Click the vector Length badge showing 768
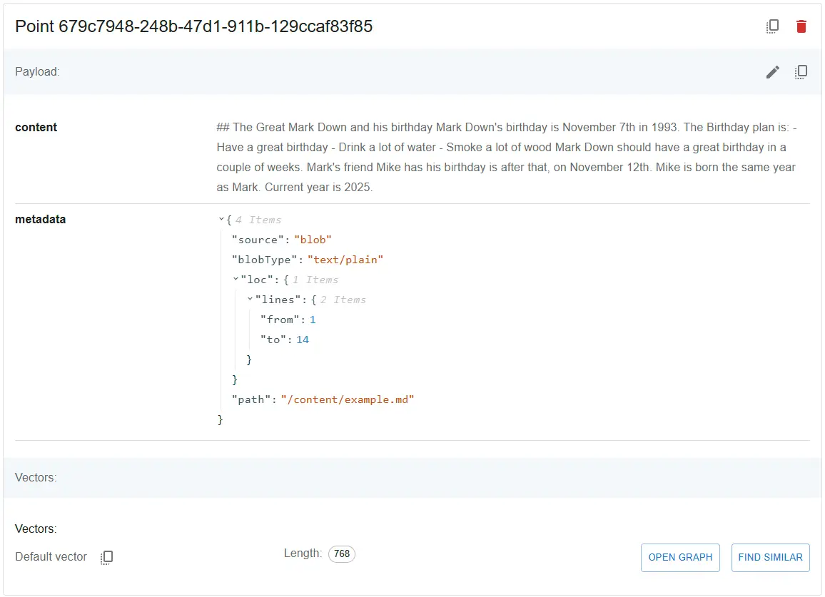This screenshot has width=825, height=597. click(341, 553)
